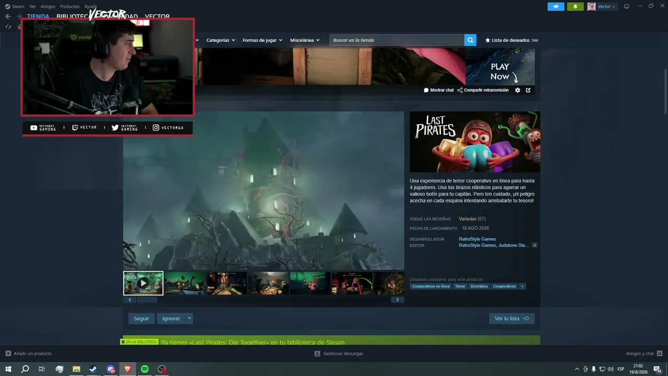Click the search magnifier button in store
668x376 pixels.
(470, 40)
